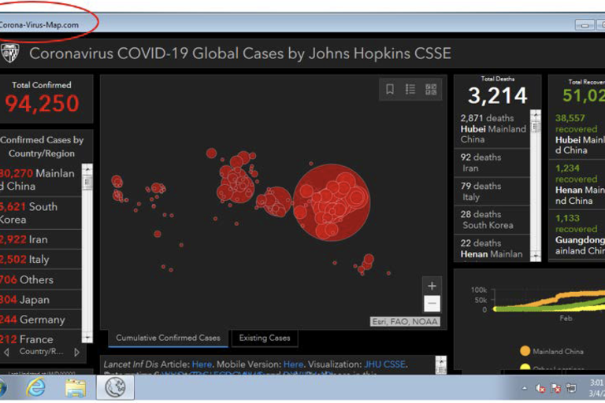605x403 pixels.
Task: Open Internet Explorer from the taskbar
Action: (35, 387)
